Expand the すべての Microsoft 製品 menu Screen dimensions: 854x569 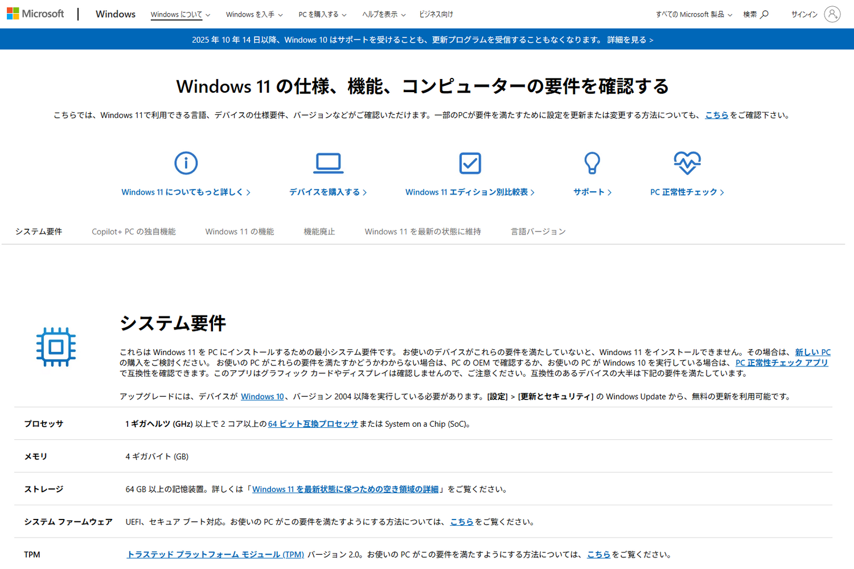[x=694, y=14]
